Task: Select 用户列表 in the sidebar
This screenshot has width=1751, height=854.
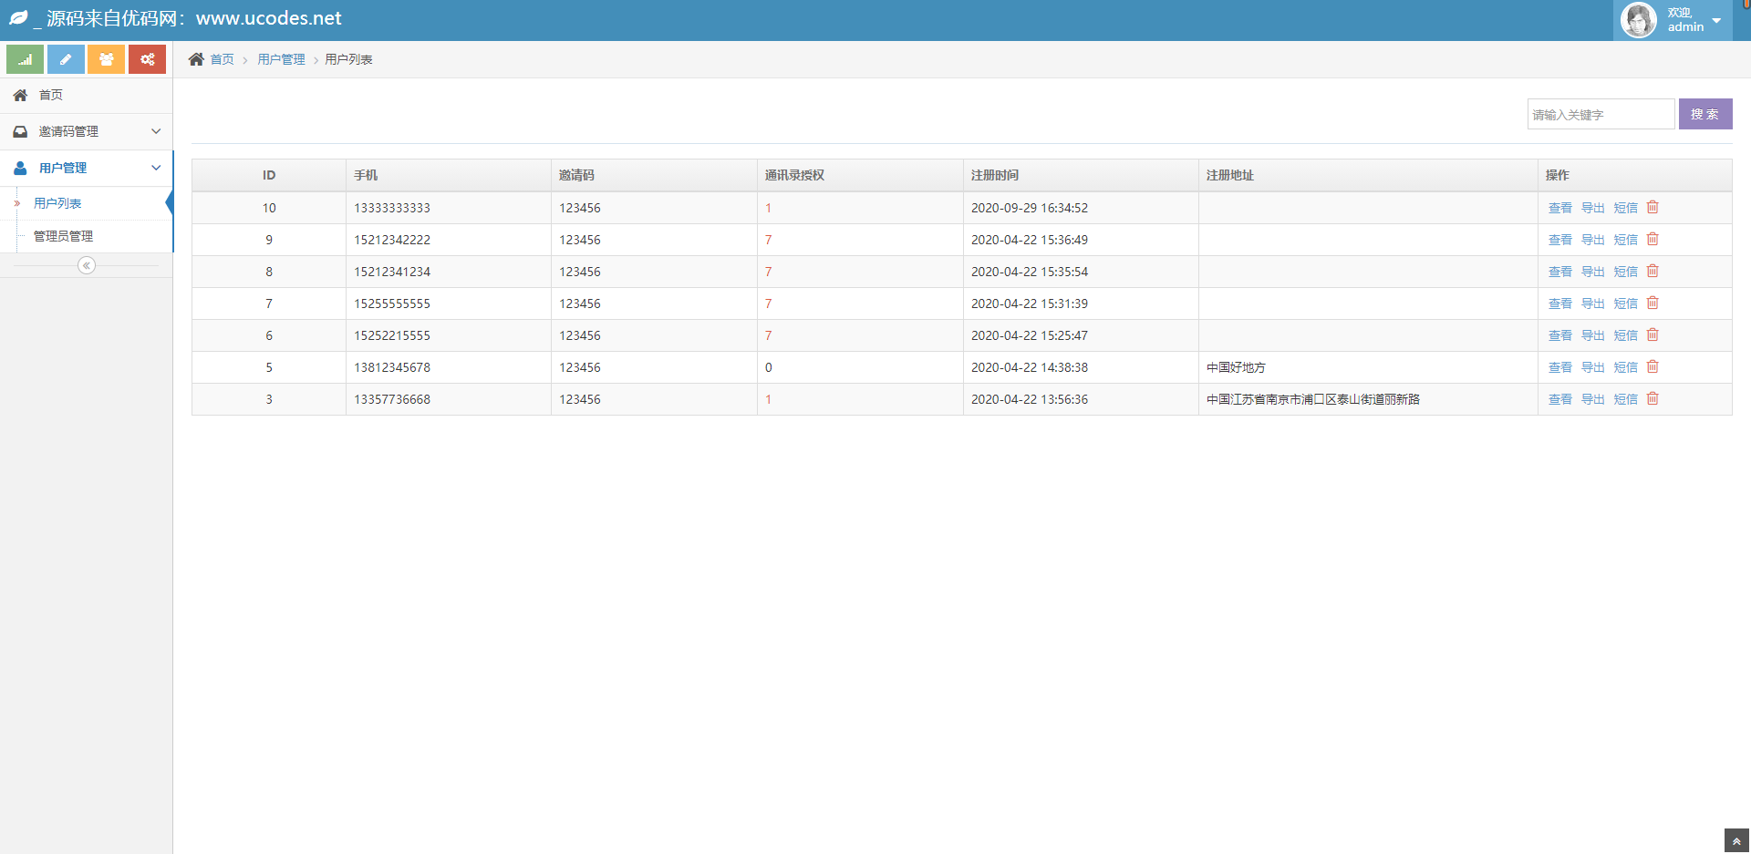Action: (x=57, y=203)
